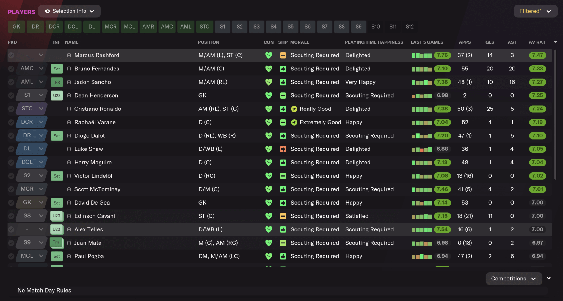This screenshot has height=301, width=563.
Task: Click Scott McTominay's condition heart icon
Action: click(x=269, y=189)
